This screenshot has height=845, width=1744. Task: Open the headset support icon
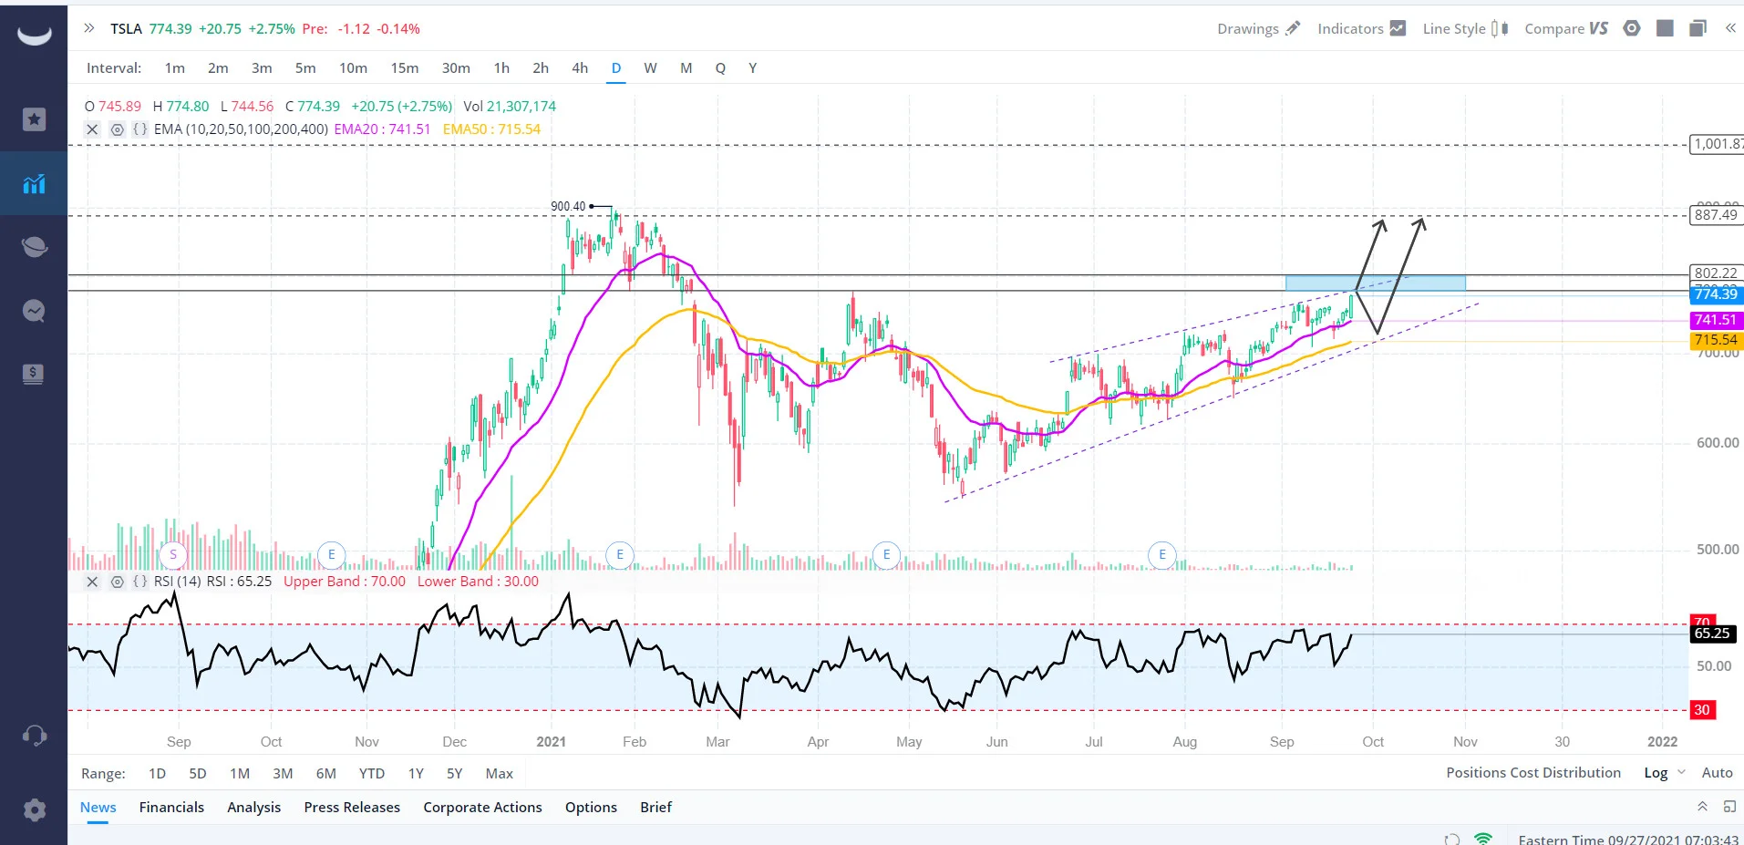pyautogui.click(x=34, y=736)
